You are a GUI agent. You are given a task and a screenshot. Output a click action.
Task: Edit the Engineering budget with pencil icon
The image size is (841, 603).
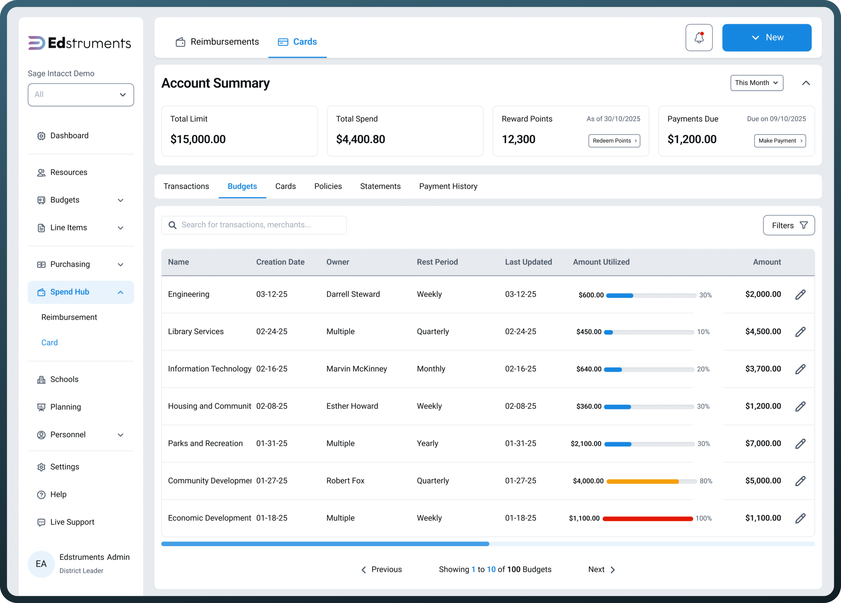click(800, 294)
